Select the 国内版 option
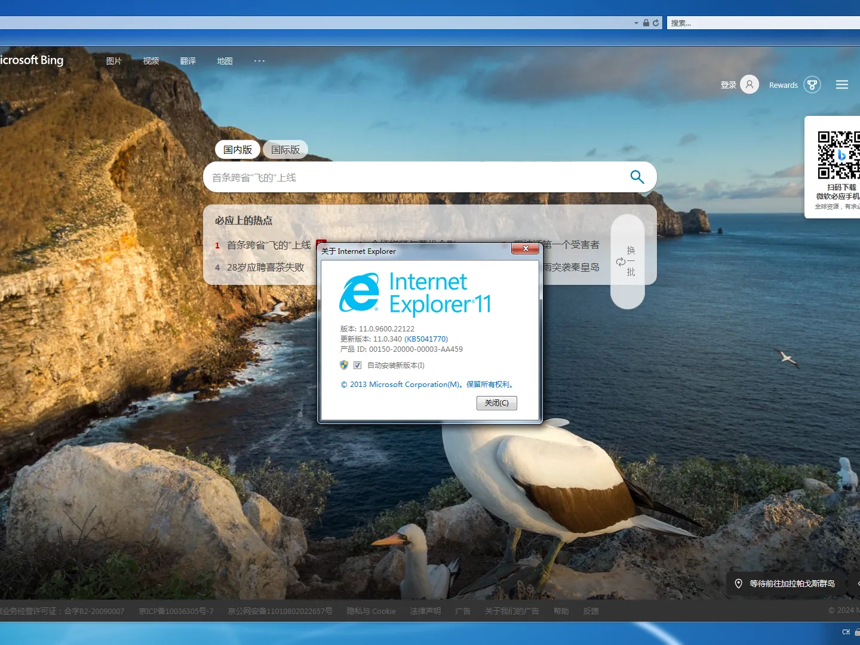This screenshot has height=645, width=860. tap(237, 149)
